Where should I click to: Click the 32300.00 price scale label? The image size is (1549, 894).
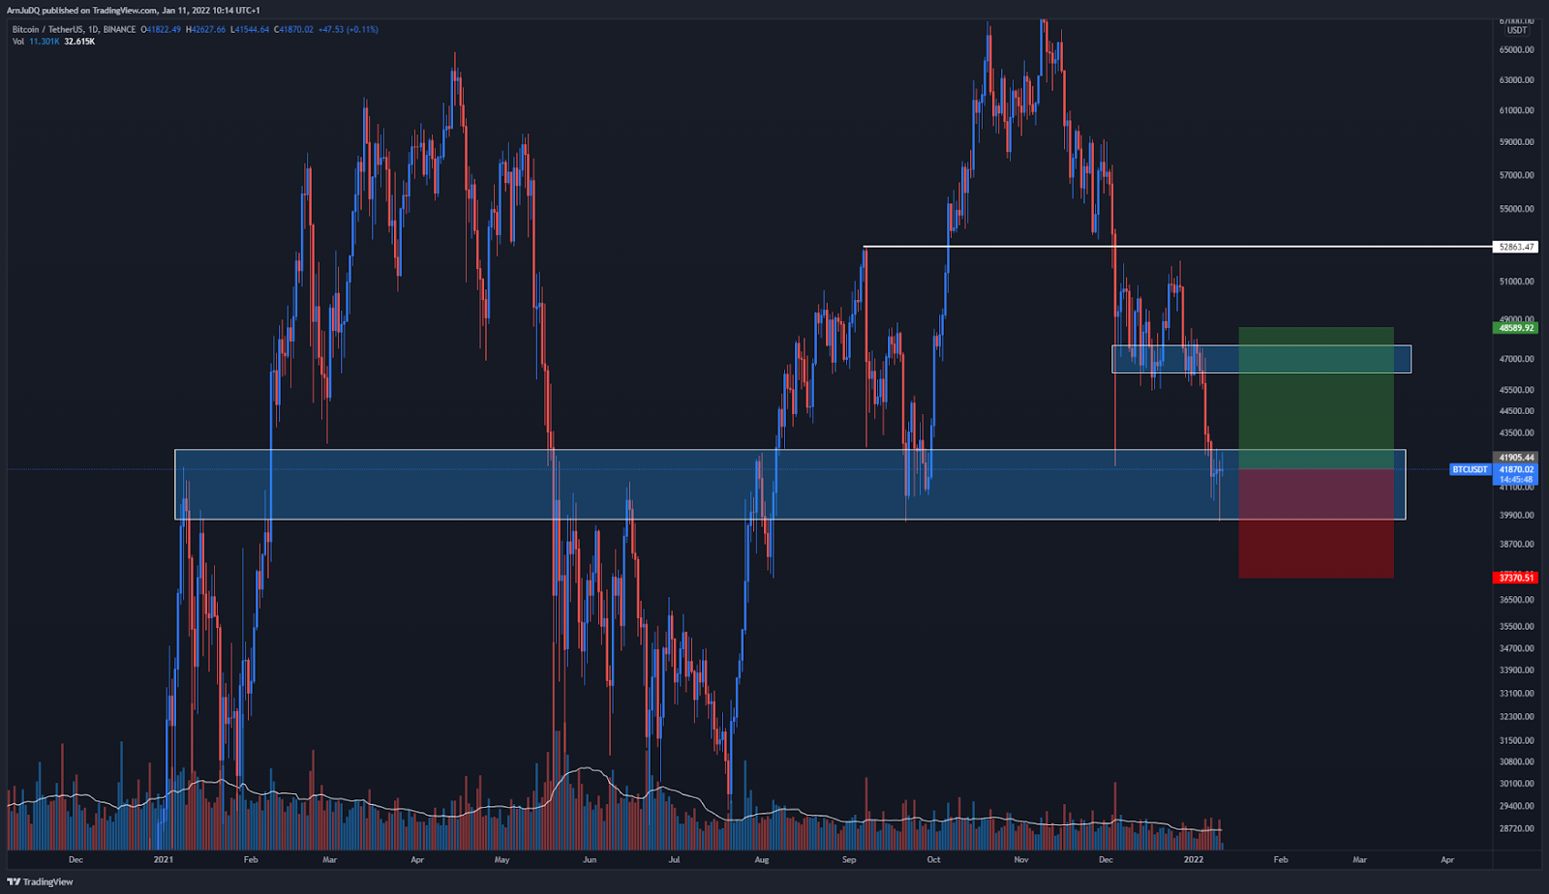(1516, 717)
